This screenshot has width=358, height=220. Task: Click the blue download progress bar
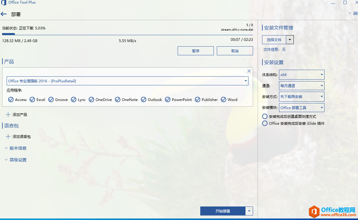[8, 34]
